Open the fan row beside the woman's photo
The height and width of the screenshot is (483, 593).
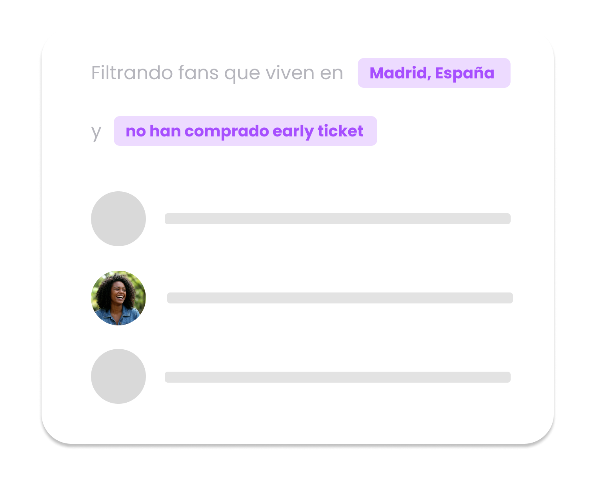(340, 298)
